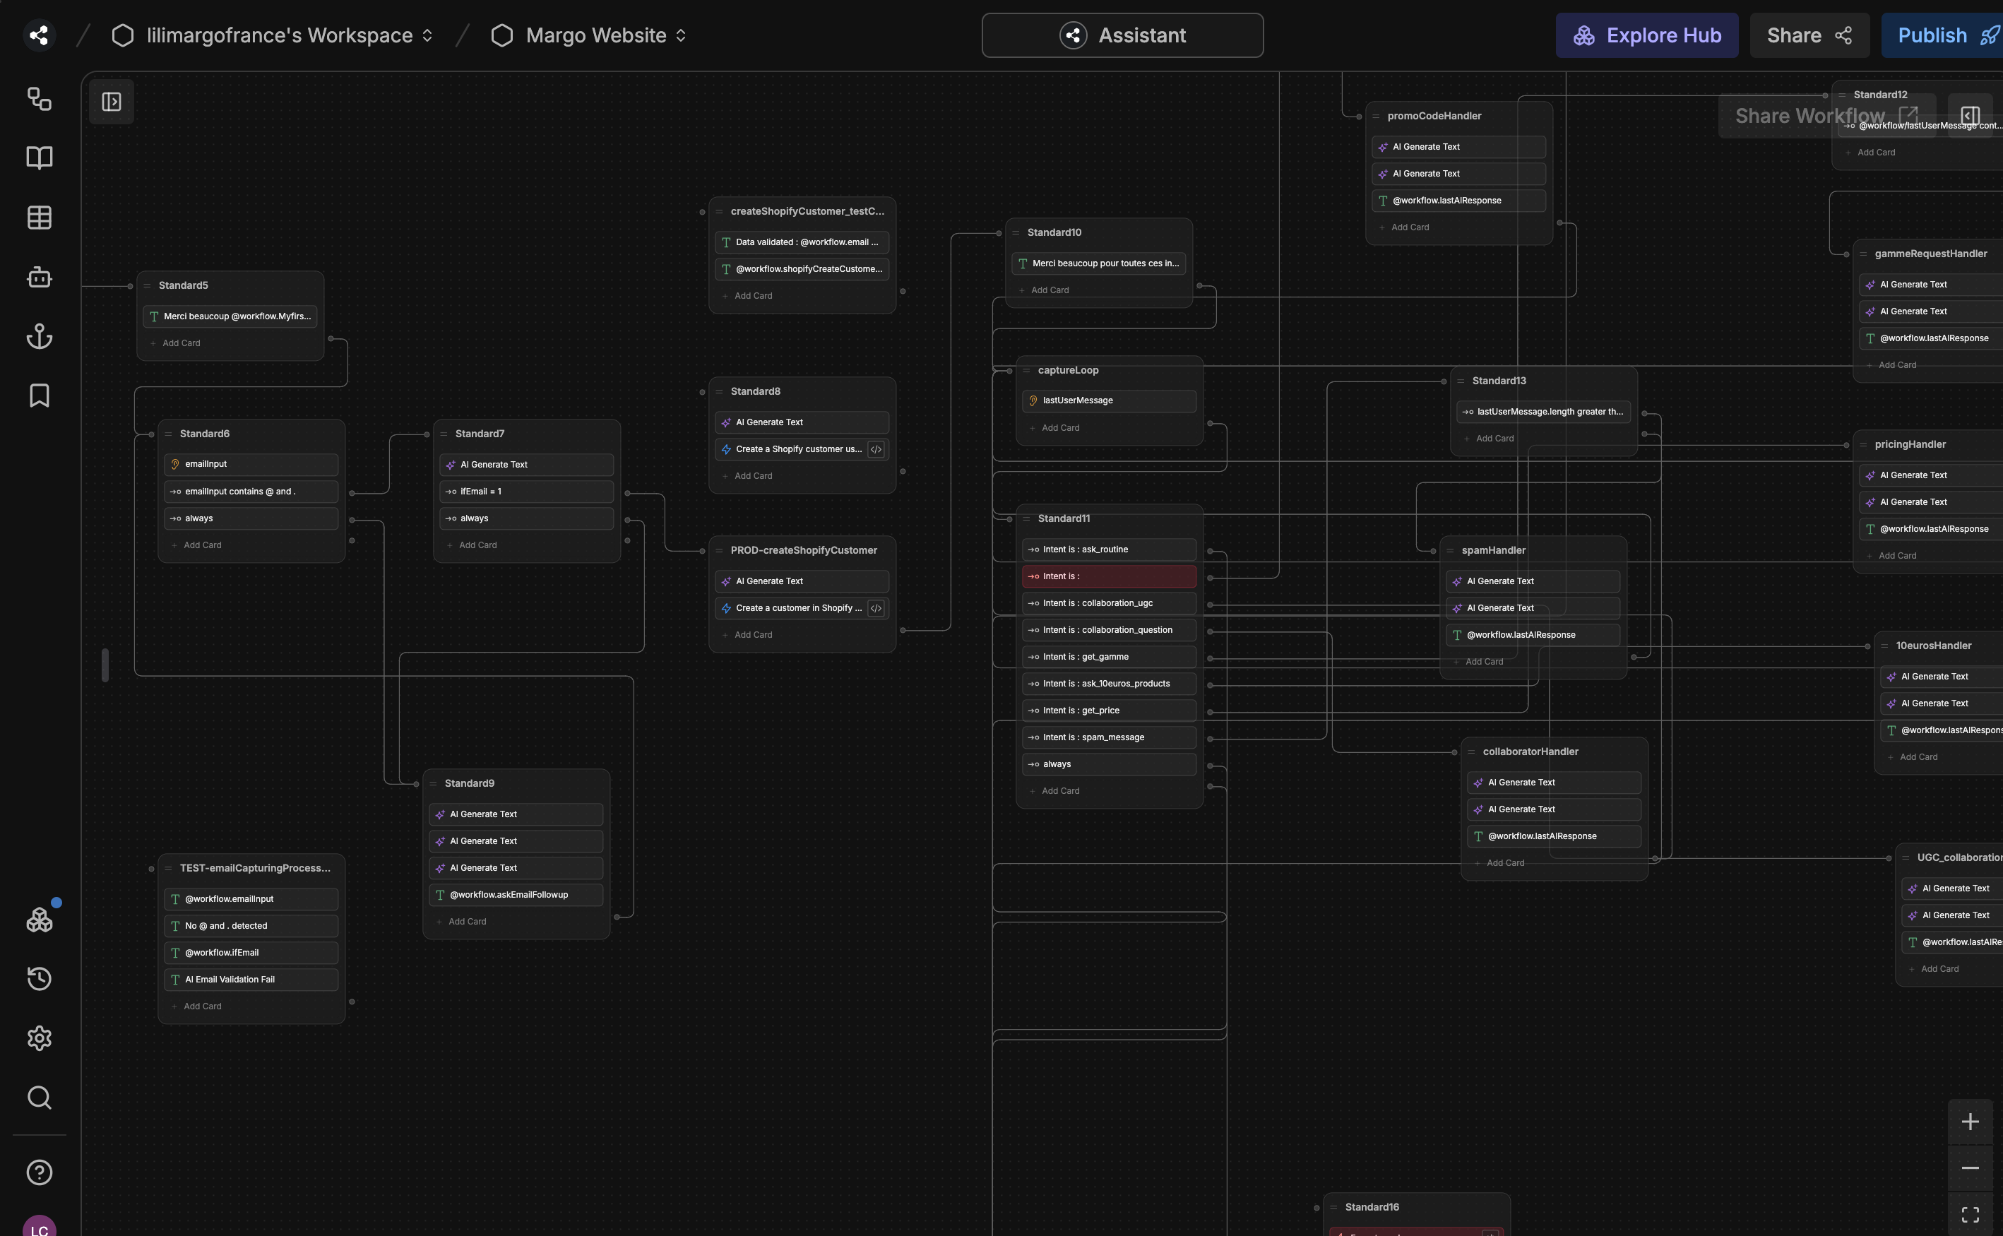Image resolution: width=2003 pixels, height=1236 pixels.
Task: Select 'lastUserMessage.length greater th...' card in Standard13
Action: pyautogui.click(x=1544, y=412)
